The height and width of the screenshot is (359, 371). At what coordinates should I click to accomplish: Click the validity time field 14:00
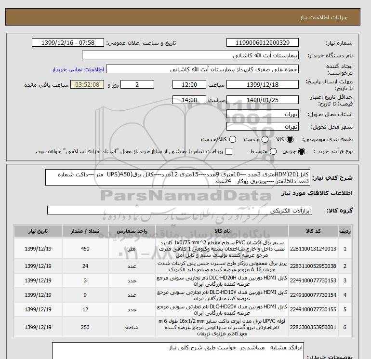[x=189, y=100]
